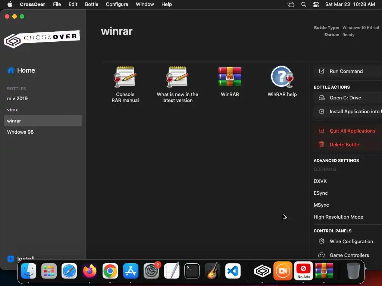Open Spotlight search in the menu bar
The image size is (382, 286).
tap(304, 4)
